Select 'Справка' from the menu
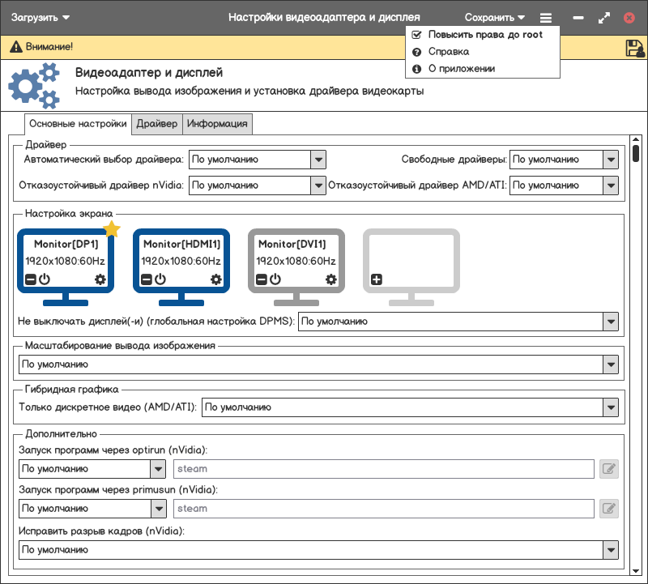Viewport: 648px width, 584px height. (448, 52)
